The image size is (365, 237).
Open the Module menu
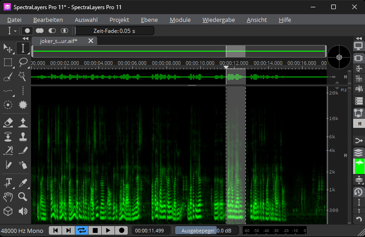[180, 20]
